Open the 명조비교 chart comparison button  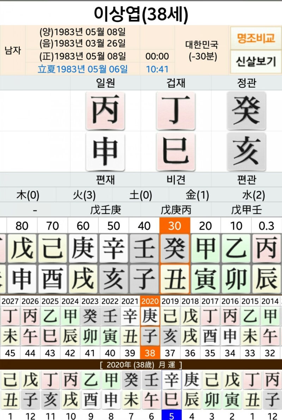[256, 38]
